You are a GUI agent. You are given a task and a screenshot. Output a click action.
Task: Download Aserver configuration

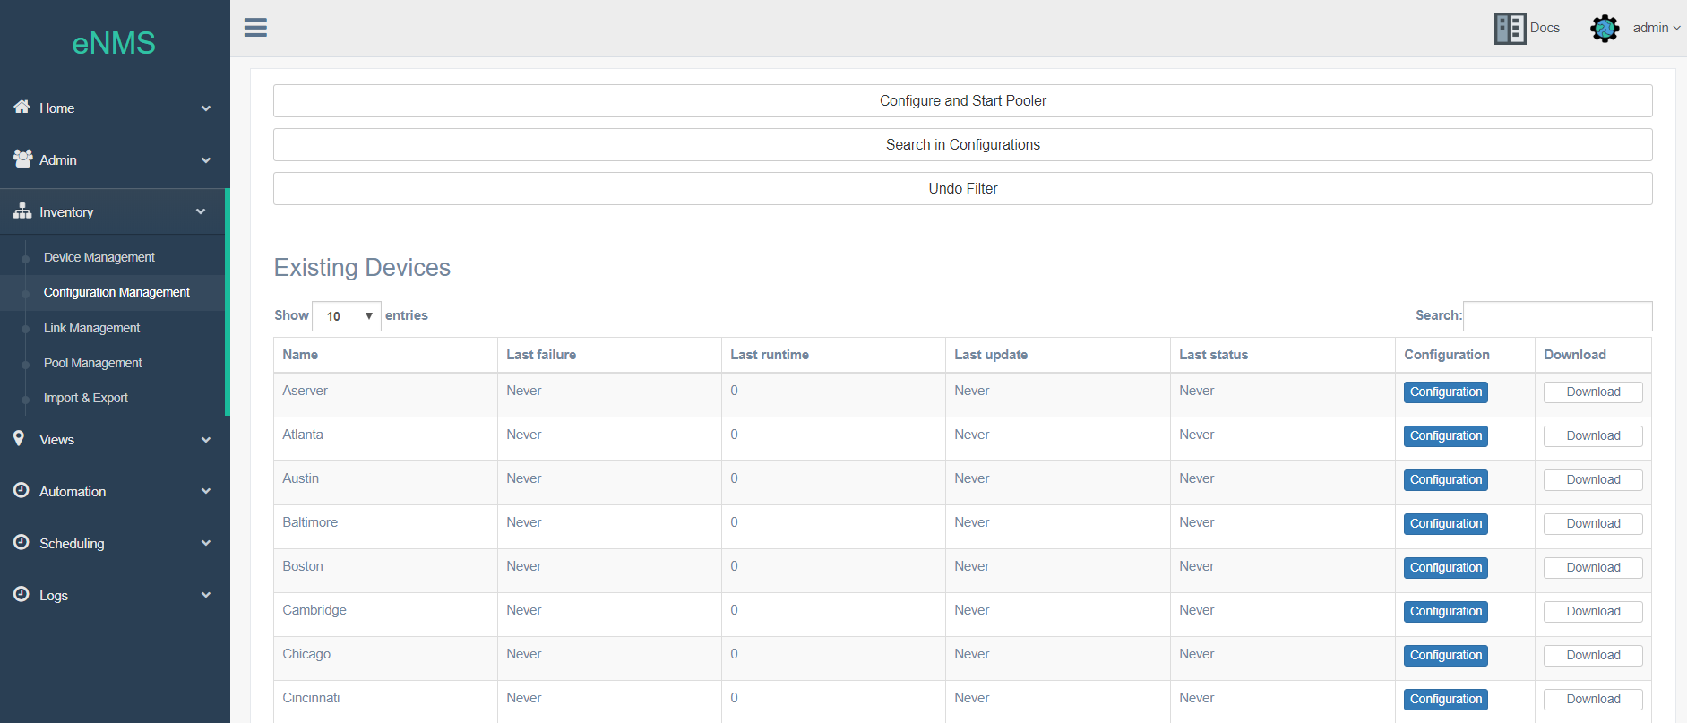[1593, 392]
